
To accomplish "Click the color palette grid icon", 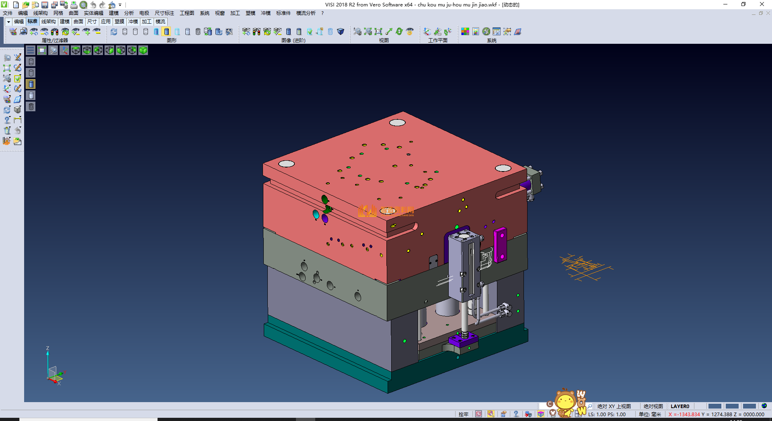I will 465,31.
